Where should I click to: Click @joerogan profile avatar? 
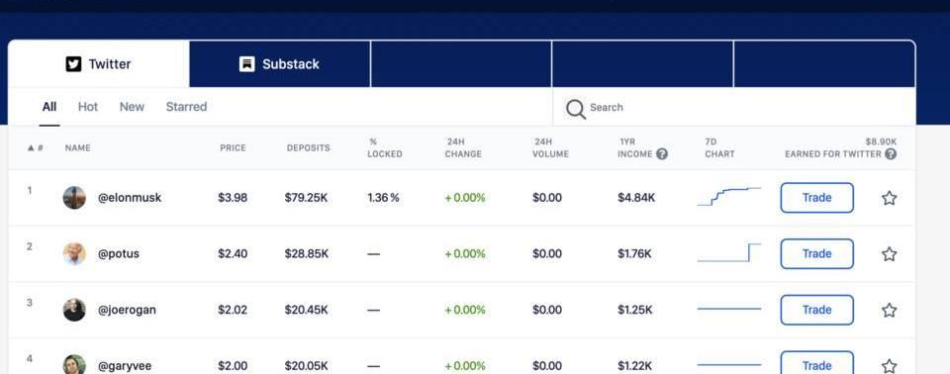[x=74, y=310]
